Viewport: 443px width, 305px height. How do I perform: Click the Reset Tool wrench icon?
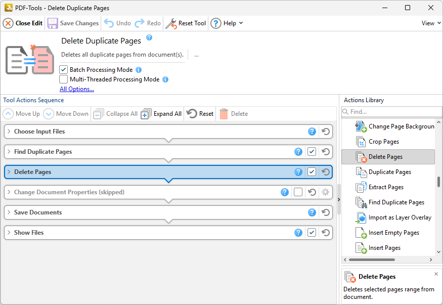click(x=171, y=23)
